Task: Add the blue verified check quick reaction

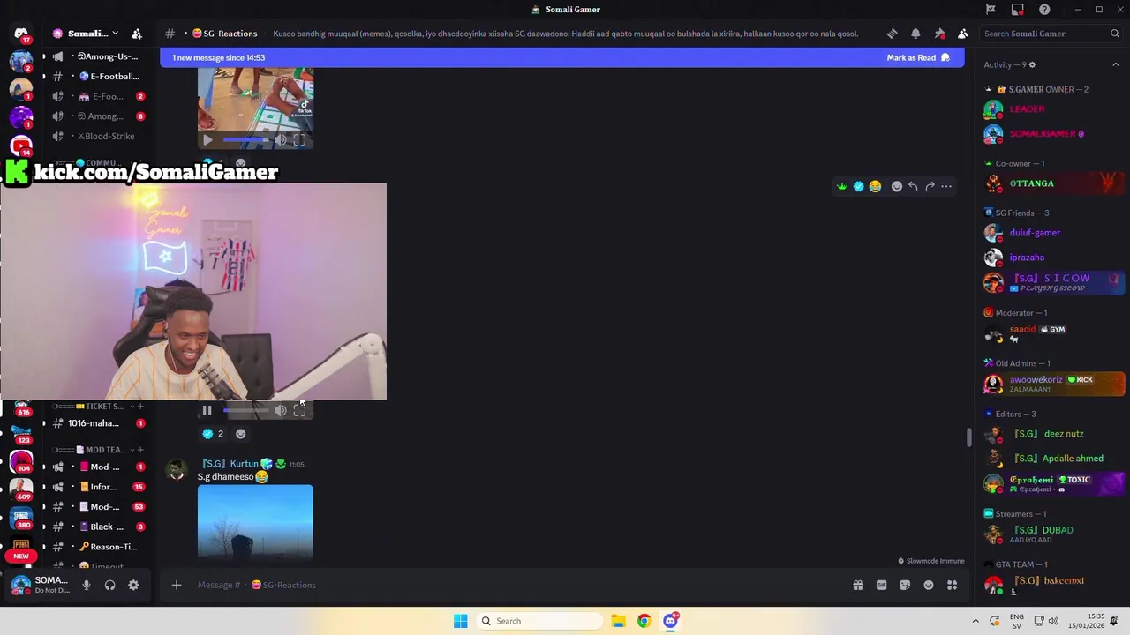Action: 858,186
